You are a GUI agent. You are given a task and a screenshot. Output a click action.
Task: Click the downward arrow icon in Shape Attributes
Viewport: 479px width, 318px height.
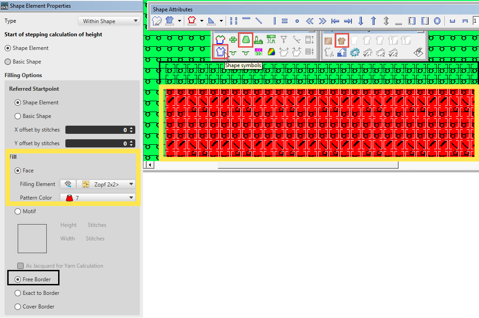click(361, 21)
